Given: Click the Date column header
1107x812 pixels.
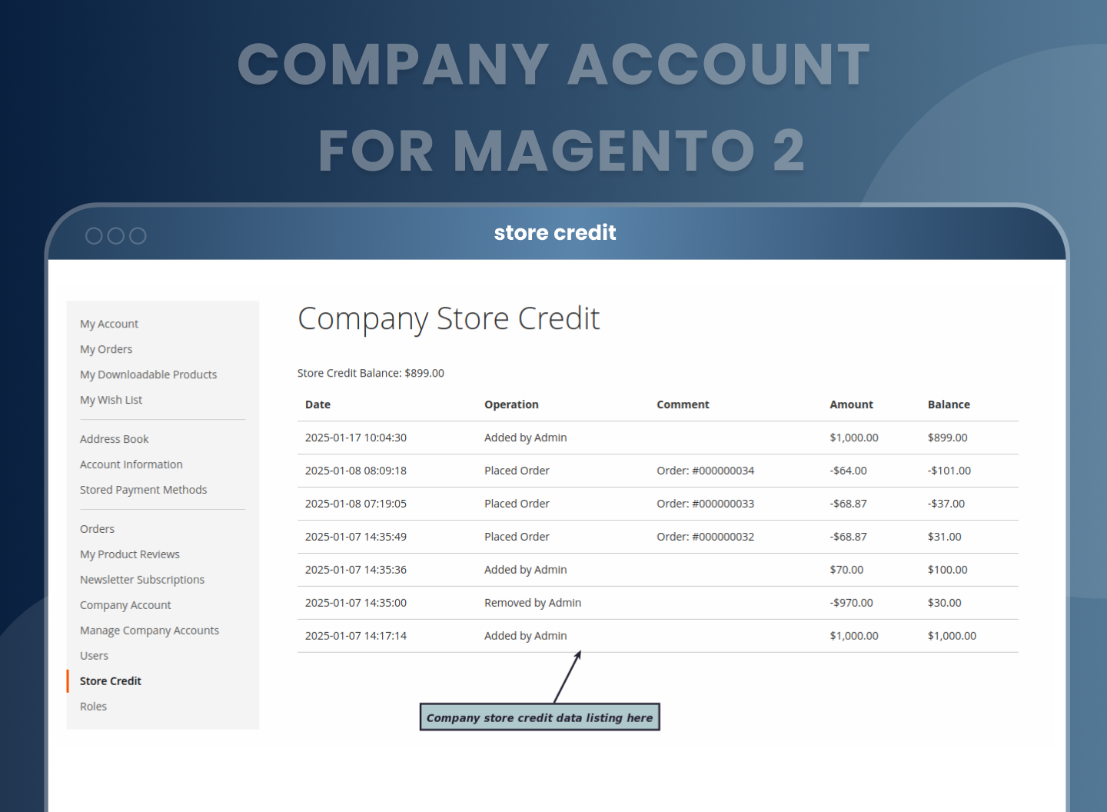Looking at the screenshot, I should tap(318, 404).
